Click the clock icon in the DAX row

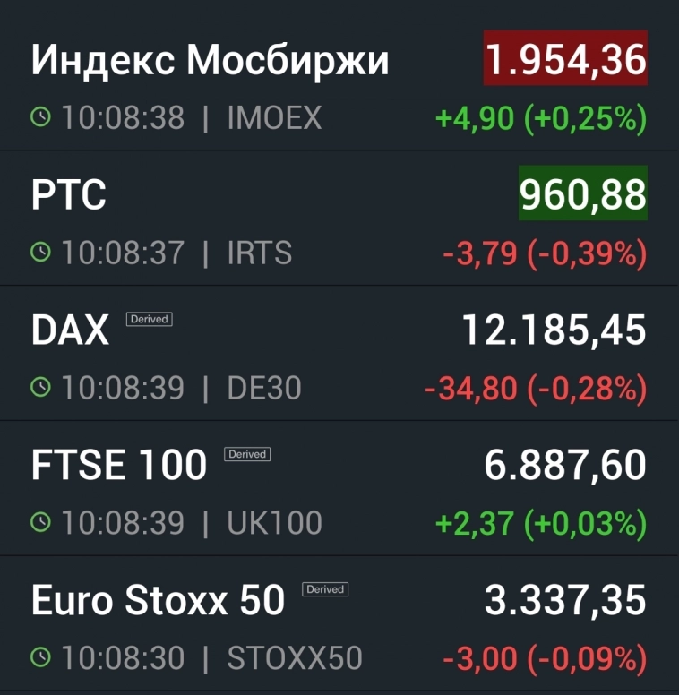[x=41, y=388]
